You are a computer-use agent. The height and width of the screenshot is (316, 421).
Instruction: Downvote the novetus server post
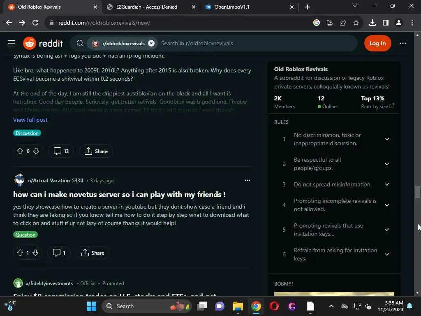(x=35, y=253)
